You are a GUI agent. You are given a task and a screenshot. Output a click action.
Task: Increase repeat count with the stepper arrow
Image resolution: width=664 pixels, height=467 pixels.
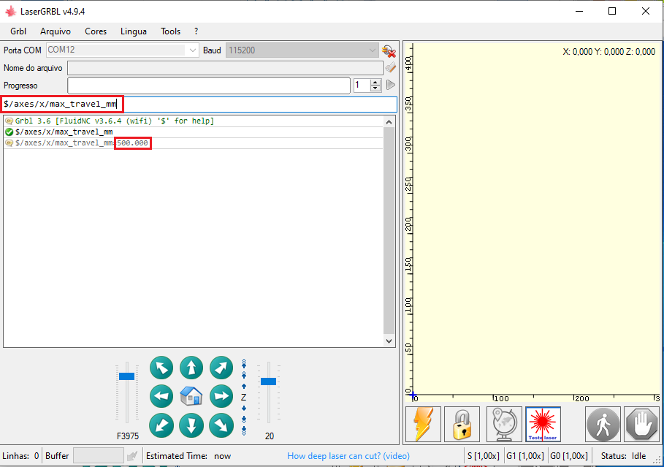(375, 82)
